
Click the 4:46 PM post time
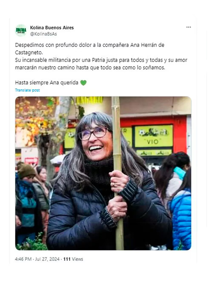(23, 259)
